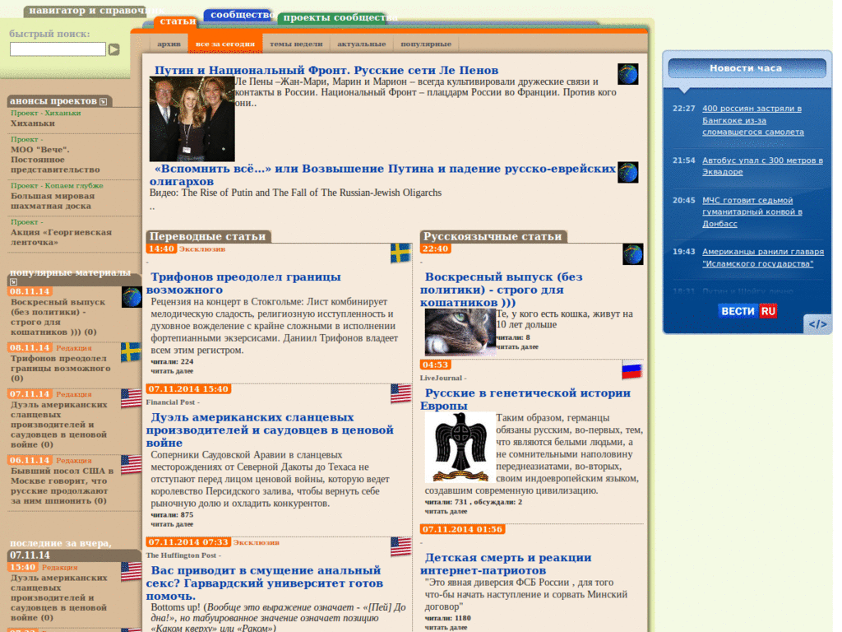
Task: Select the 'архив' sub-tab
Action: click(x=169, y=44)
